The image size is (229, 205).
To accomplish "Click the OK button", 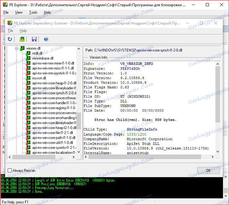I will pos(208,171).
